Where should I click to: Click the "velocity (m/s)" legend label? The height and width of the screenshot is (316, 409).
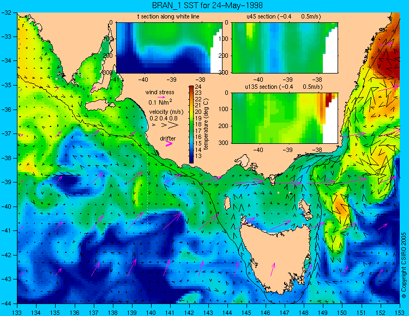tap(166, 112)
